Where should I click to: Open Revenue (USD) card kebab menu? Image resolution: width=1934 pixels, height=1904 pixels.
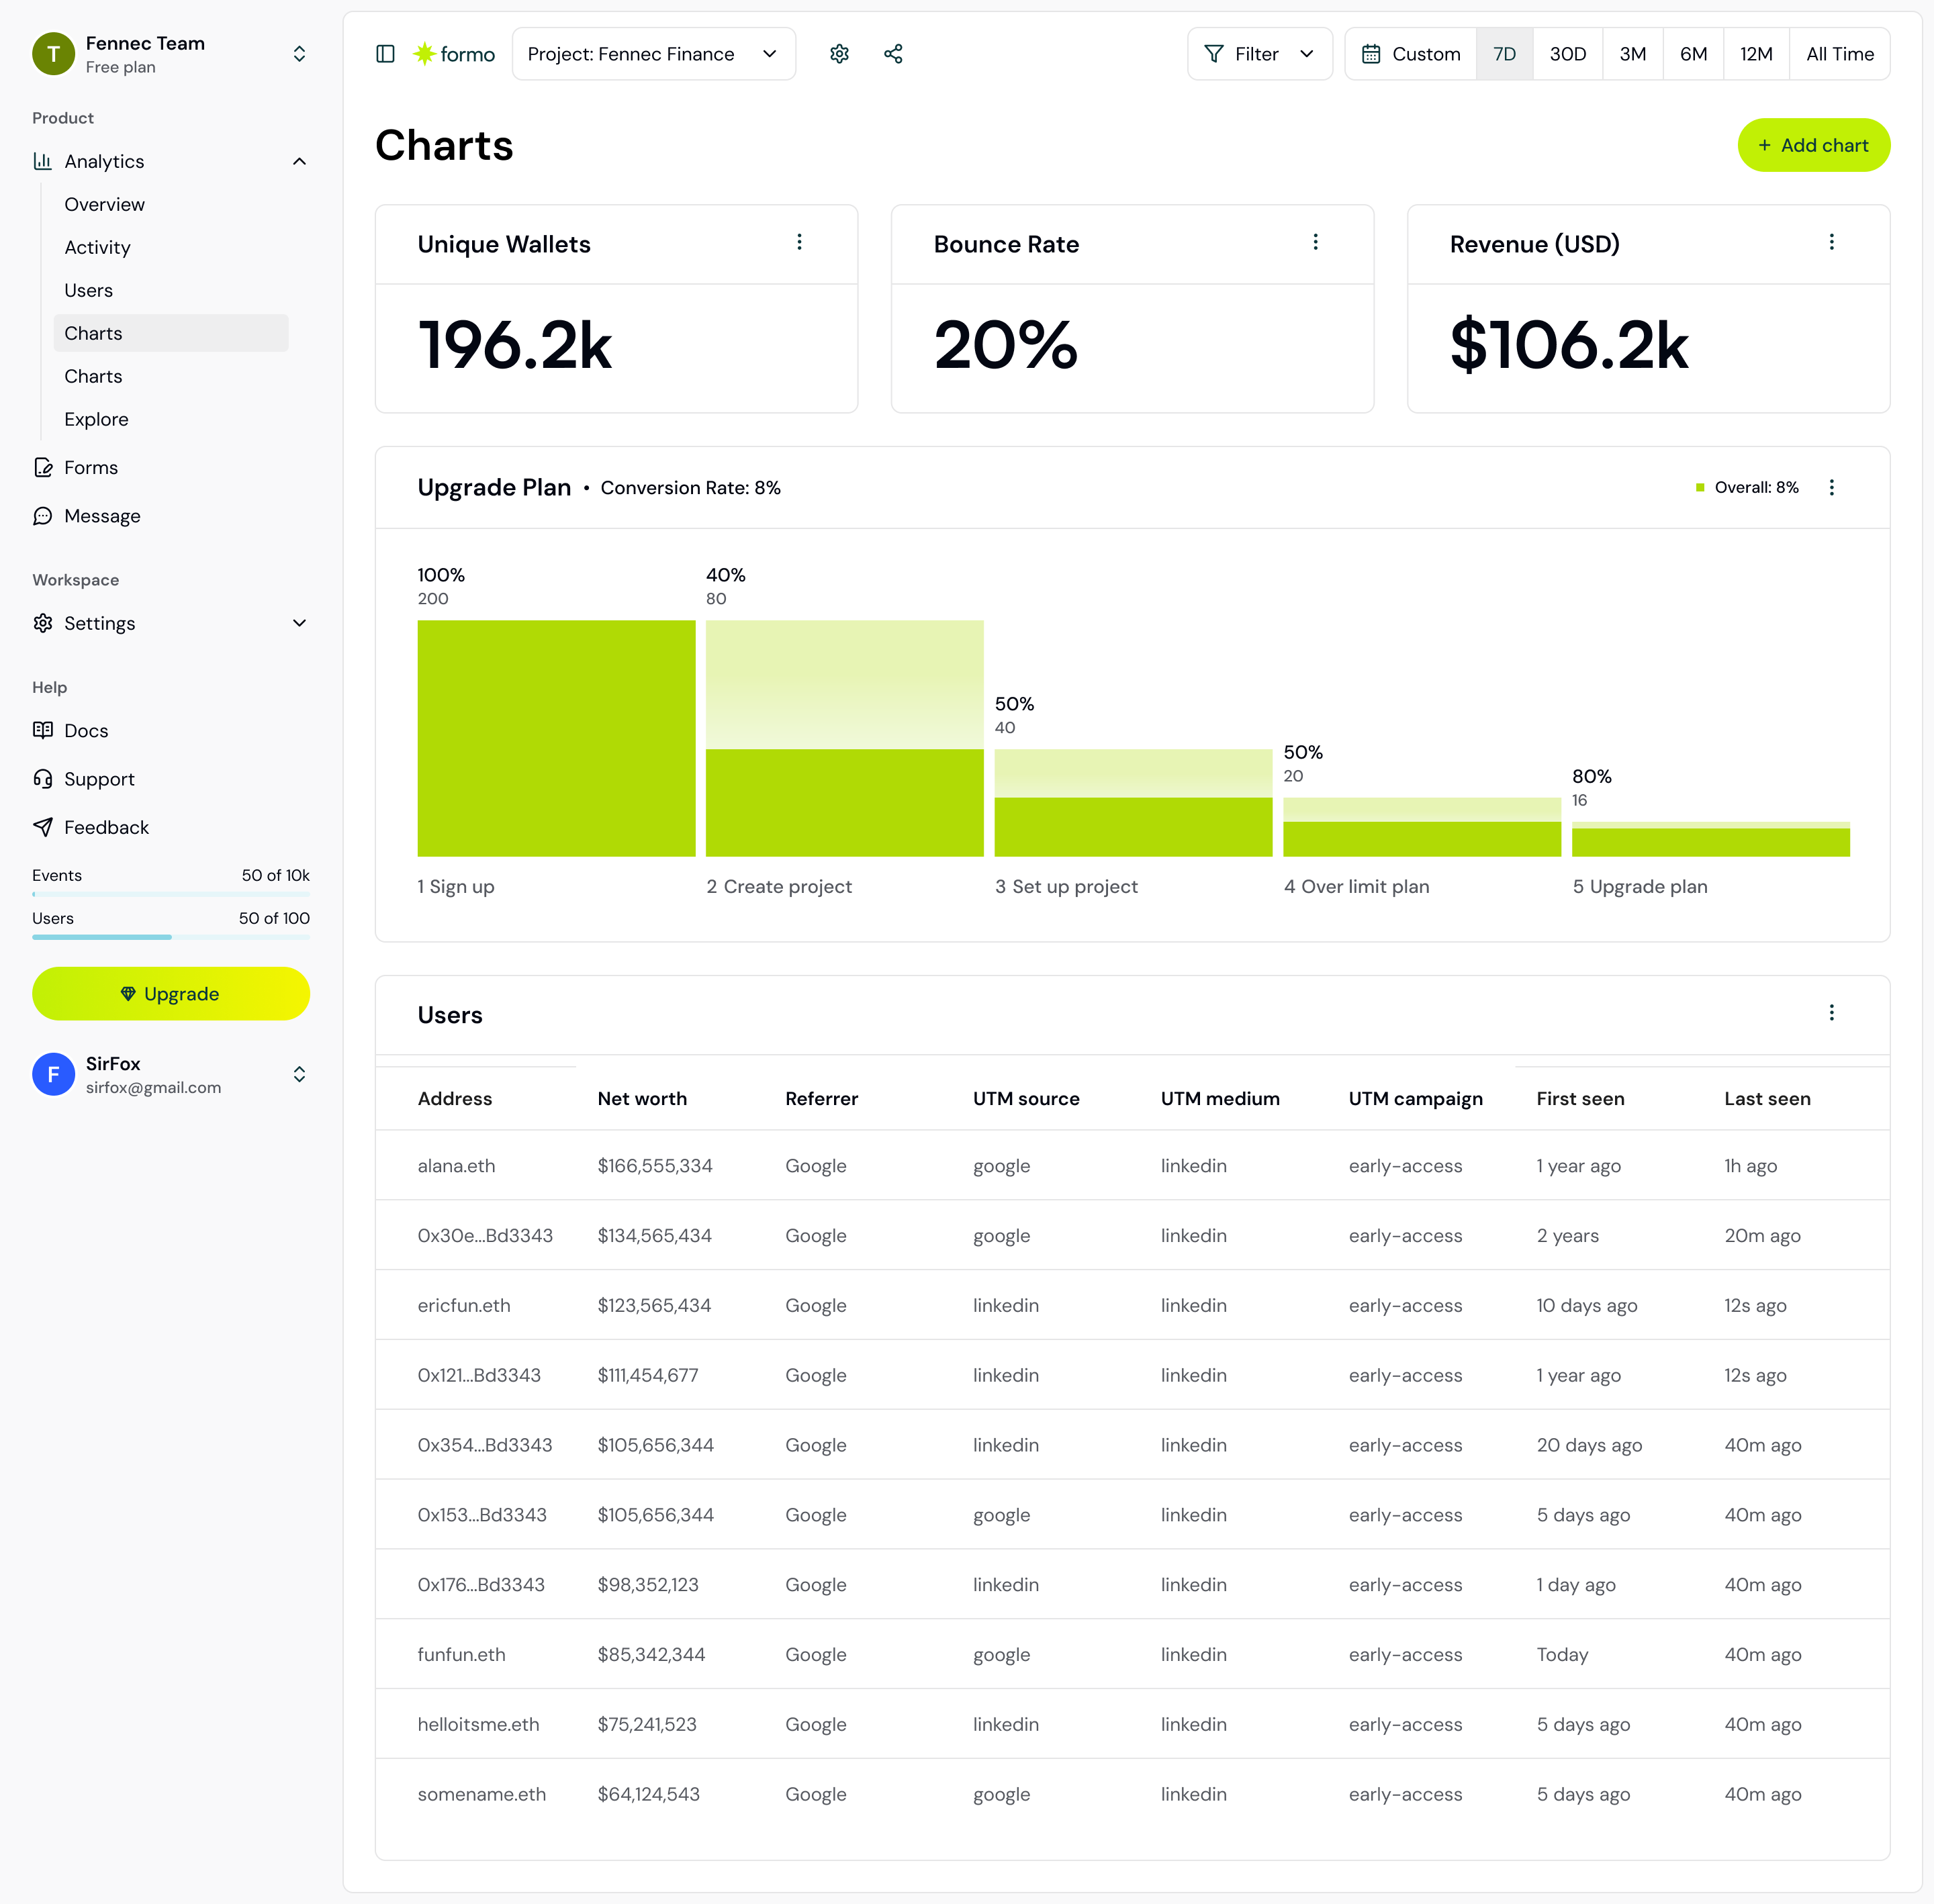1831,242
